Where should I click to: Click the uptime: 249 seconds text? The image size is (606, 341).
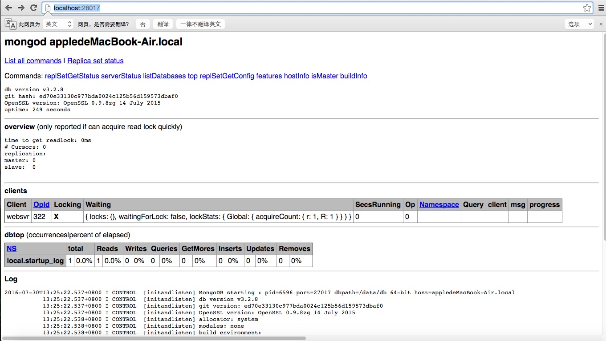pos(37,110)
